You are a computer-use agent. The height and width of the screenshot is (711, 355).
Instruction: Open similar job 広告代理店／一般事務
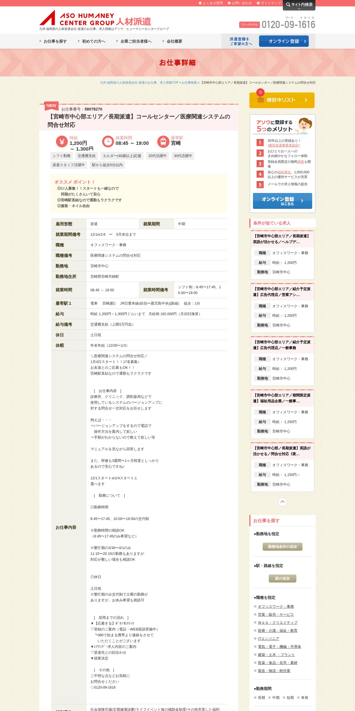click(282, 345)
